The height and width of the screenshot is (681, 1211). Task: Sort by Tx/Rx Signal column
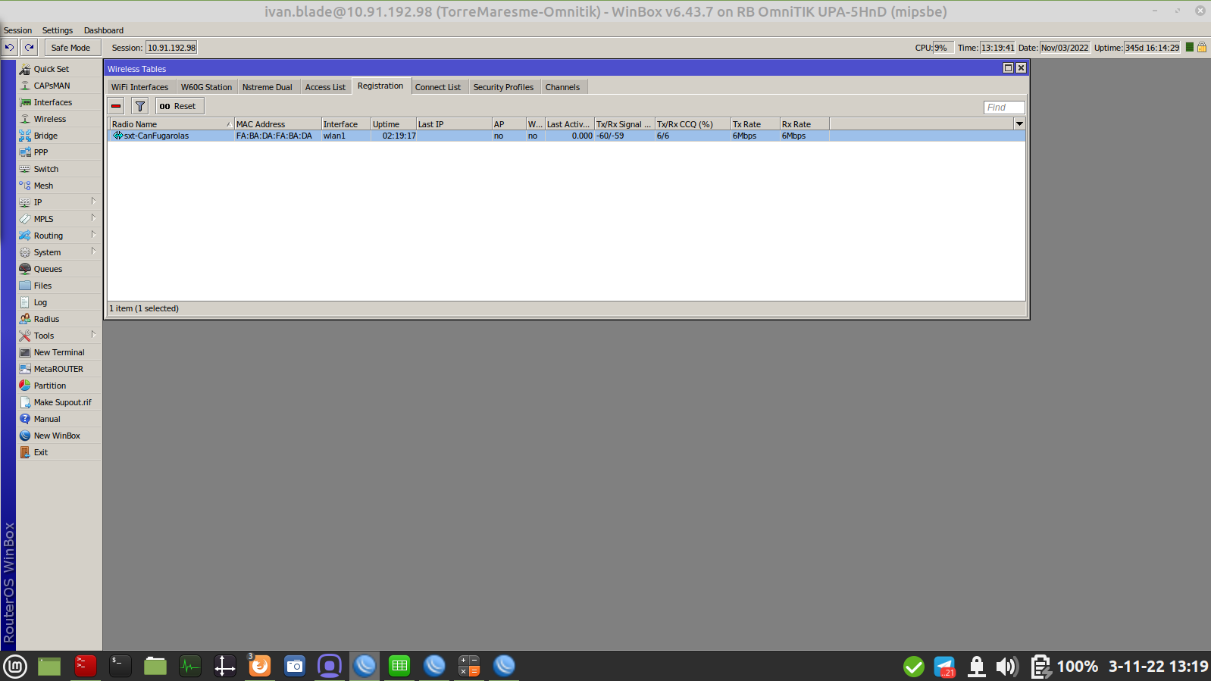pos(624,124)
